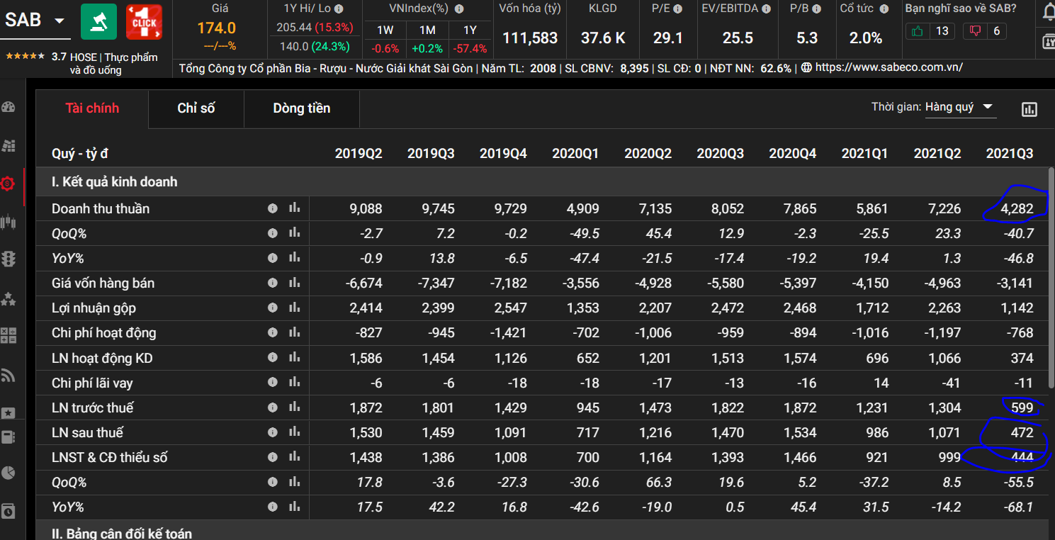Viewport: 1055px width, 540px height.
Task: Switch to the Dòng tiền tab
Action: tap(302, 108)
